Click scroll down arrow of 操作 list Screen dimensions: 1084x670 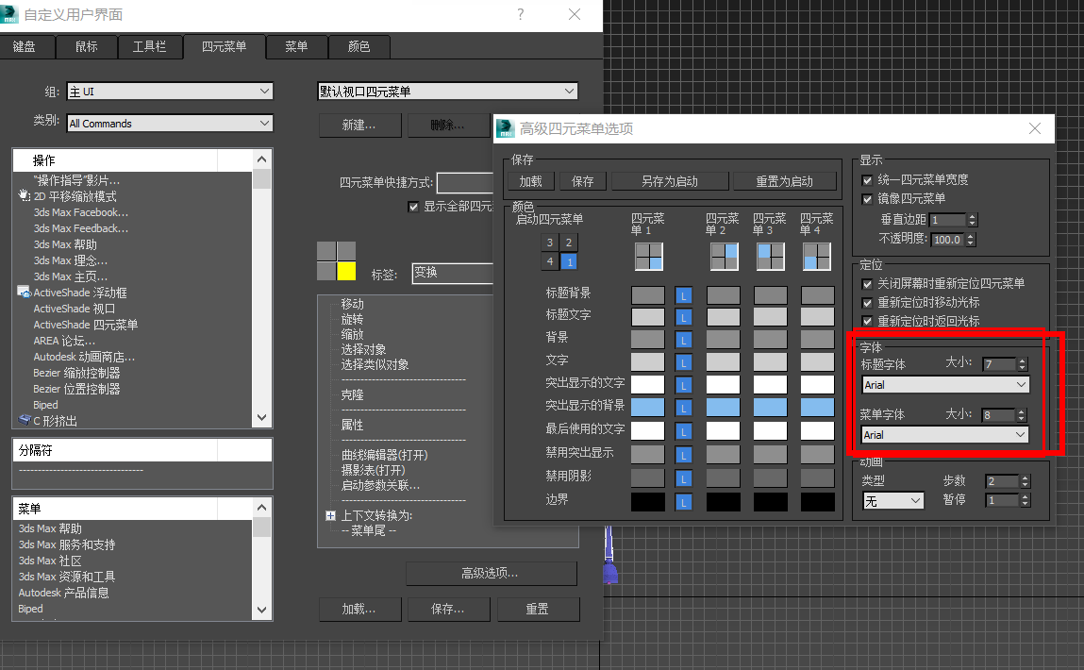click(261, 418)
